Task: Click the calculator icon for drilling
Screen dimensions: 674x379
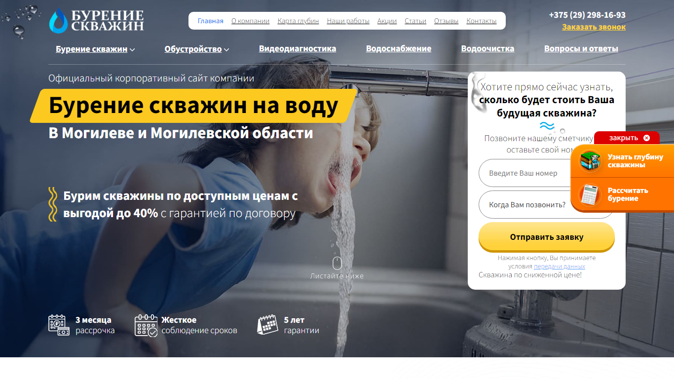Action: tap(590, 194)
